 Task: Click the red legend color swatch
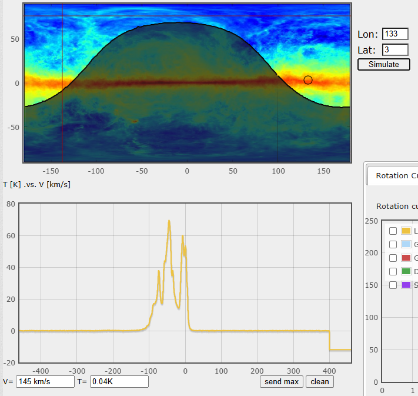[406, 258]
